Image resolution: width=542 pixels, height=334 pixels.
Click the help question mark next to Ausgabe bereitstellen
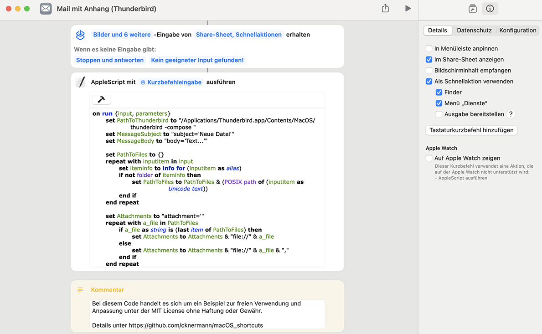[511, 114]
